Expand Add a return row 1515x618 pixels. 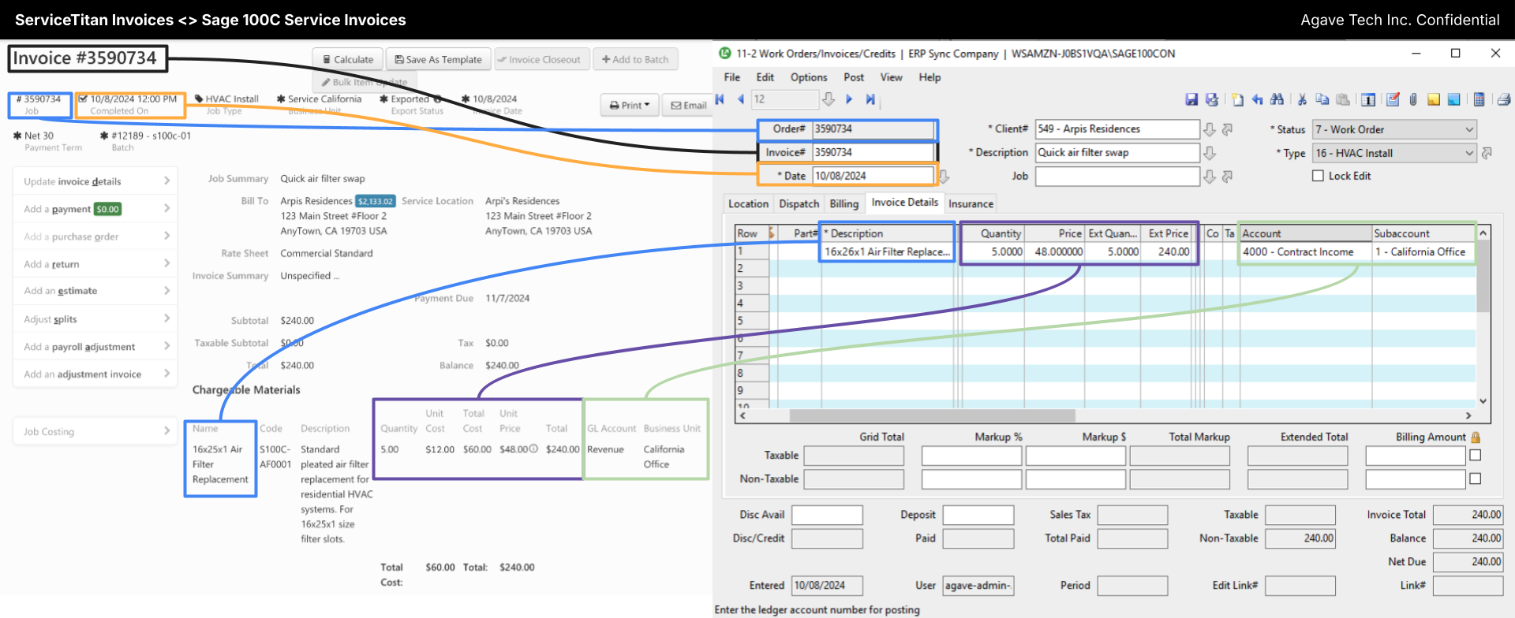click(95, 264)
